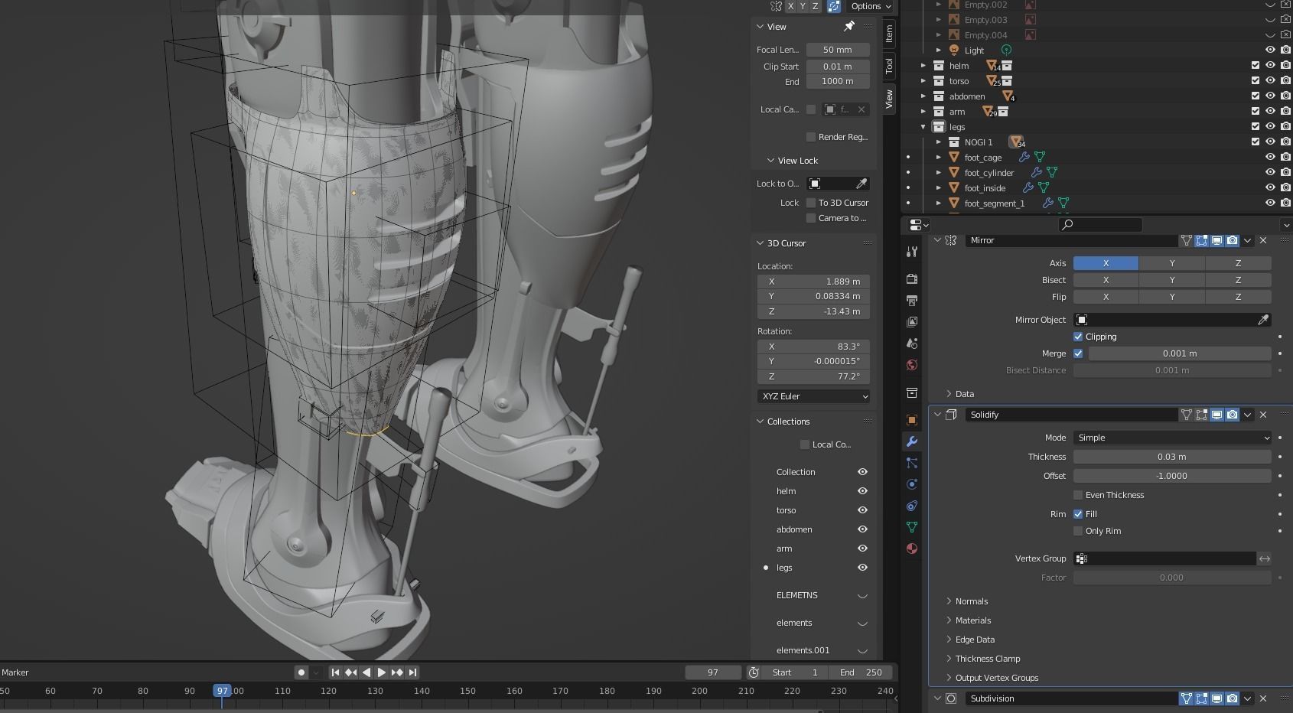Enable Lock To 3D Cursor checkbox
Viewport: 1293px width, 713px height.
tap(811, 203)
